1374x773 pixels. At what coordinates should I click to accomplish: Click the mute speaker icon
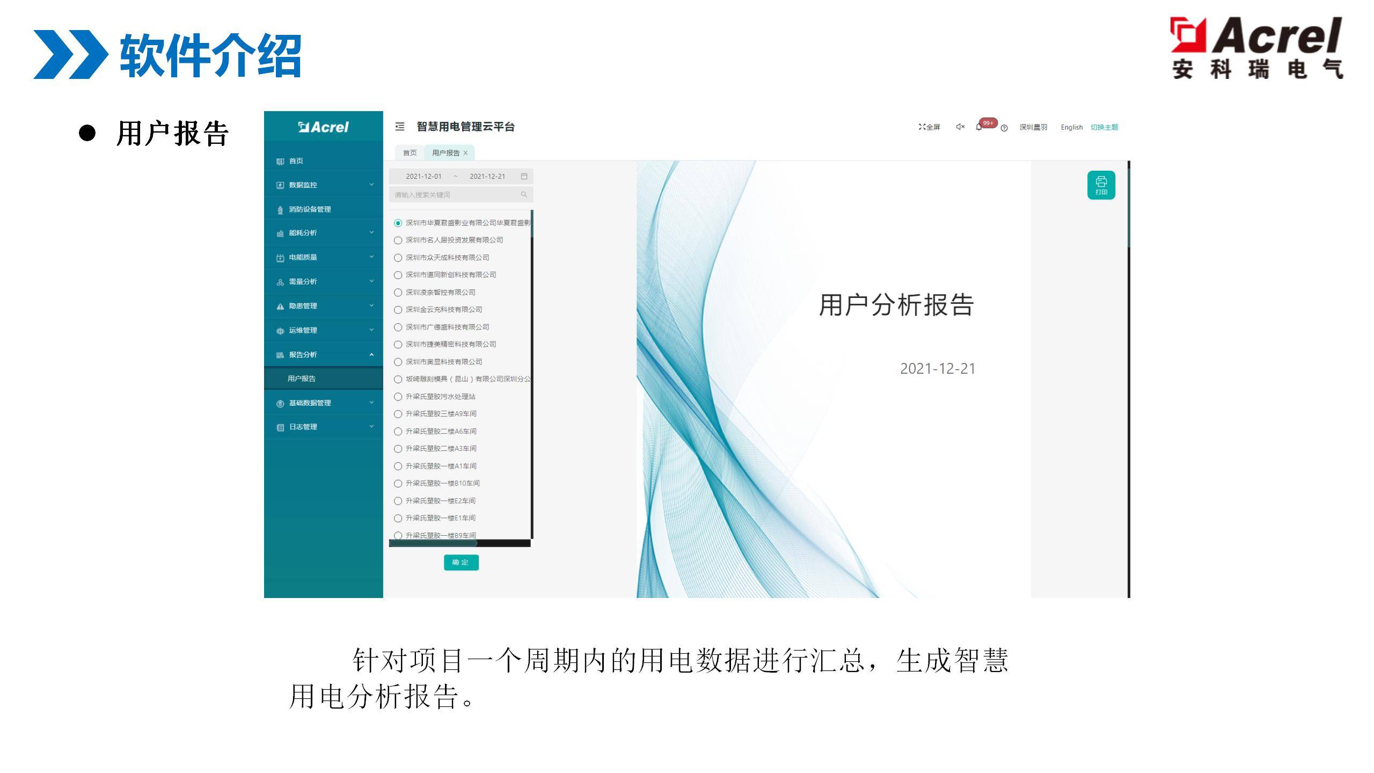pyautogui.click(x=960, y=127)
